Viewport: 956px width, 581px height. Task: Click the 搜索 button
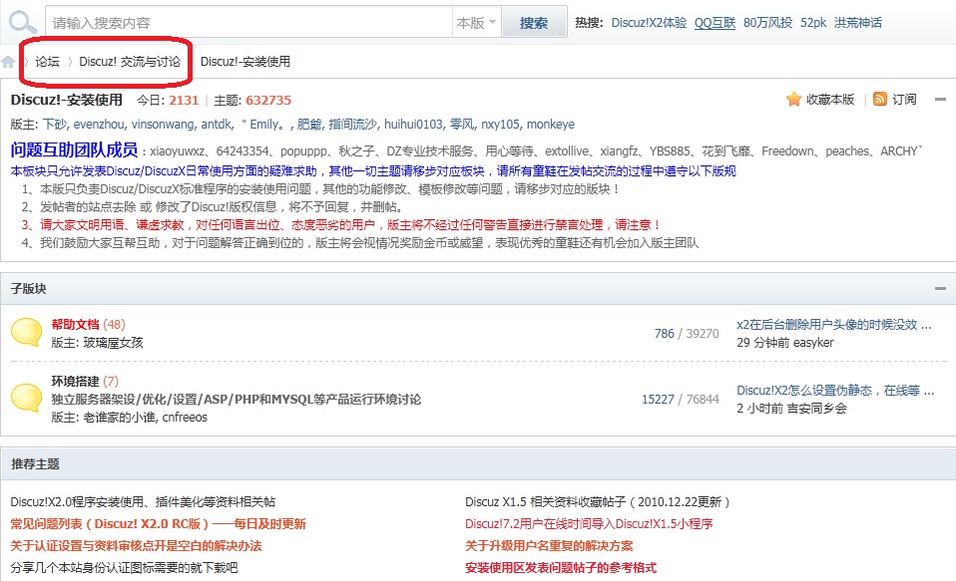pos(534,23)
